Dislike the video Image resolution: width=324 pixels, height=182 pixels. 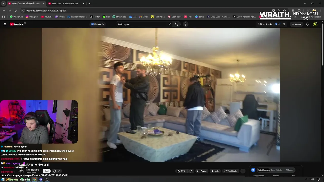coord(190,171)
